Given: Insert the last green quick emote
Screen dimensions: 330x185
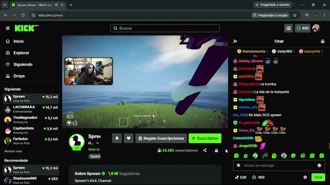Looking at the screenshot, I should tap(322, 155).
